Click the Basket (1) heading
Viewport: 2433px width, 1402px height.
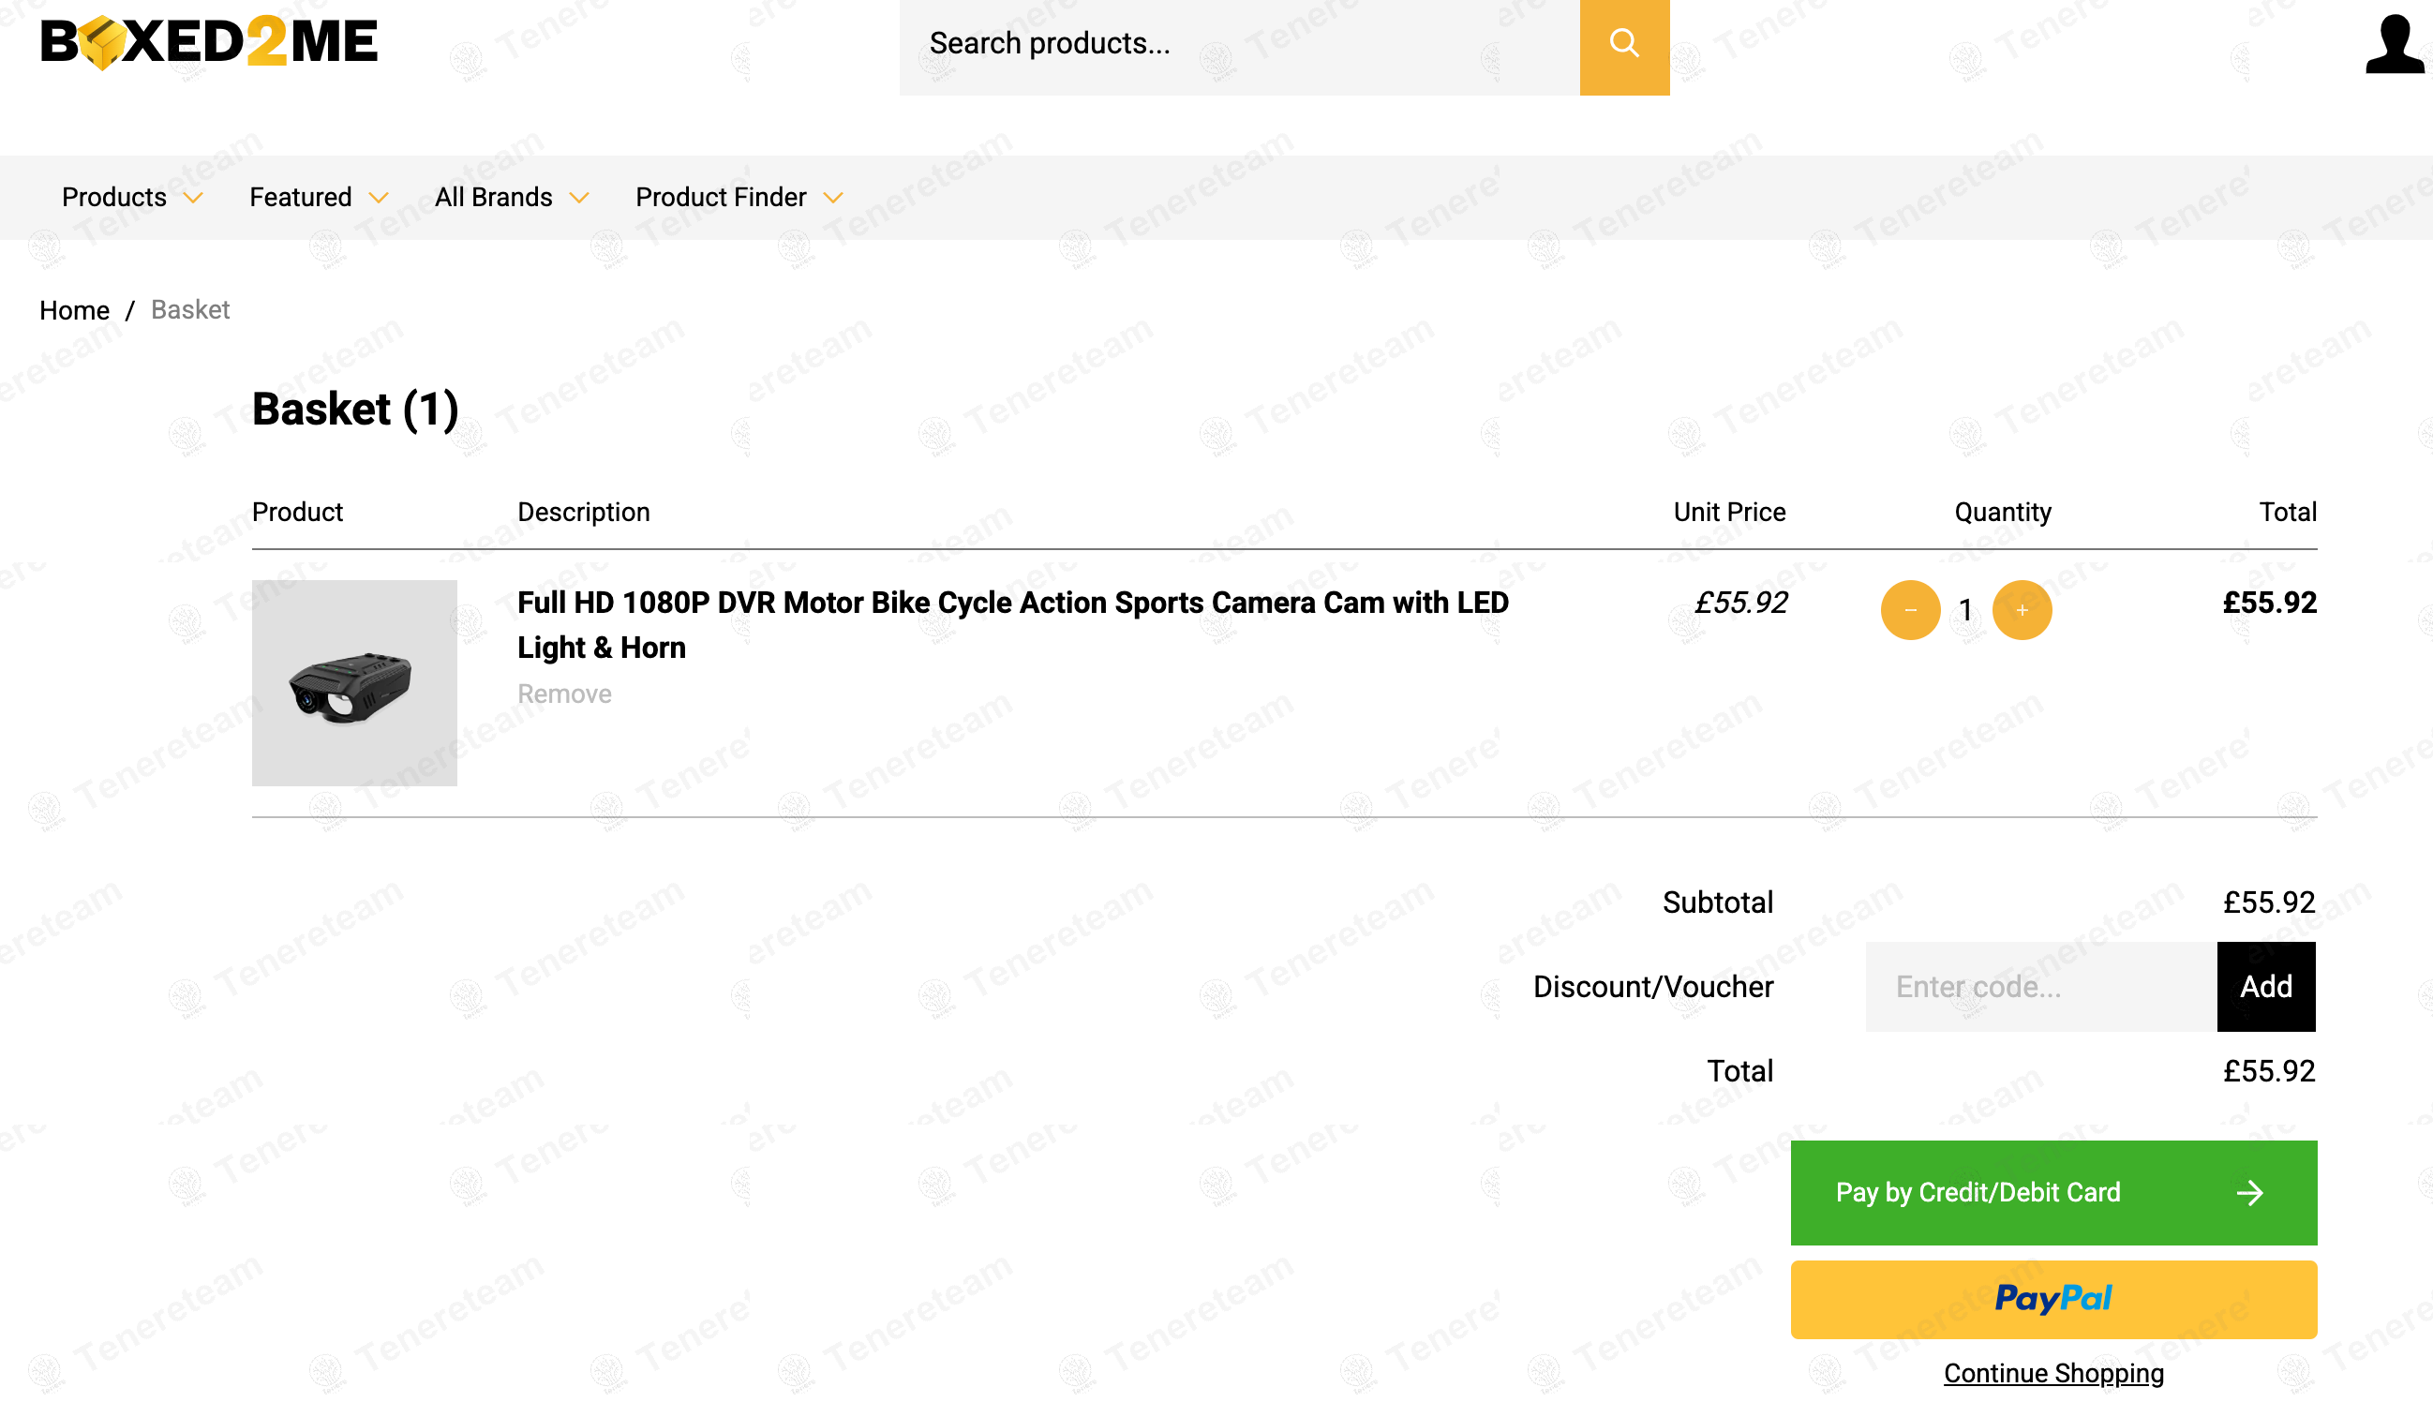click(355, 410)
